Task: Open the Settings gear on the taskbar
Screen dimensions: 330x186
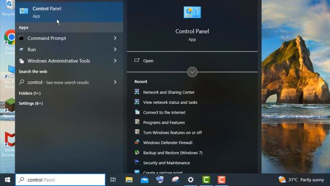Action: [191, 180]
